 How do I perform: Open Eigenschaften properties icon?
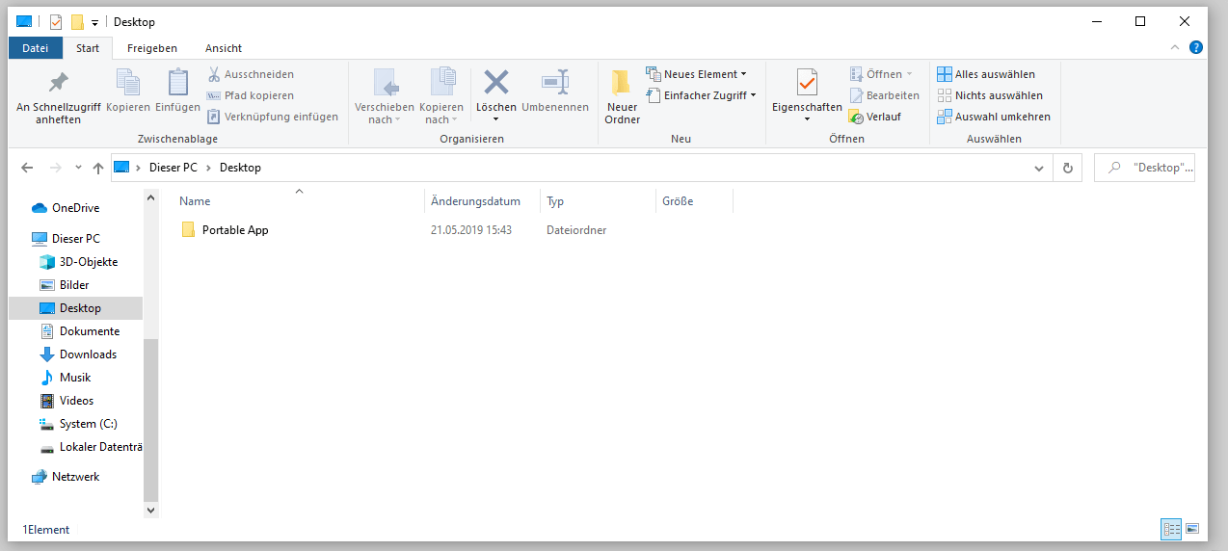click(807, 83)
